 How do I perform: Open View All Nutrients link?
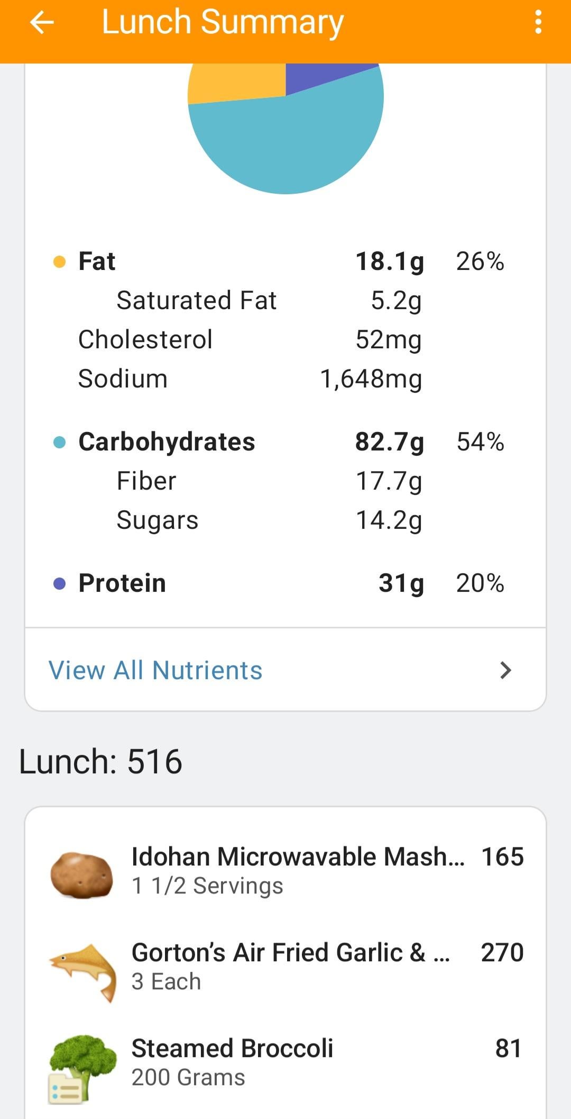click(155, 670)
